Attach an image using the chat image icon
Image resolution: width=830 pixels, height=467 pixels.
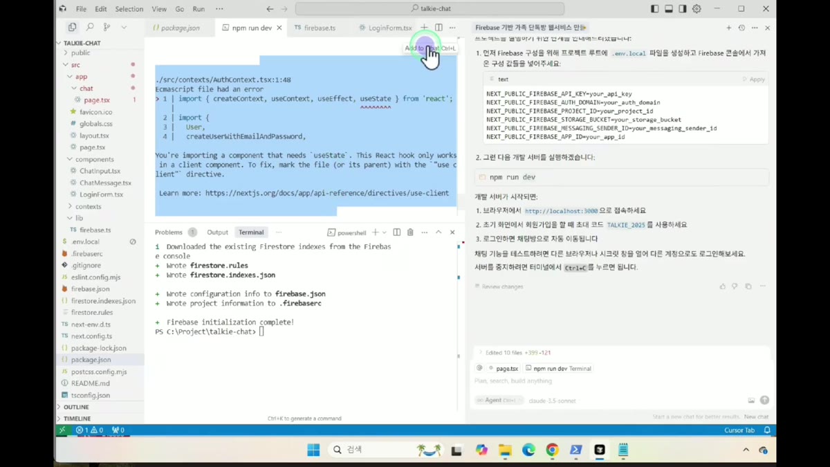pyautogui.click(x=751, y=400)
